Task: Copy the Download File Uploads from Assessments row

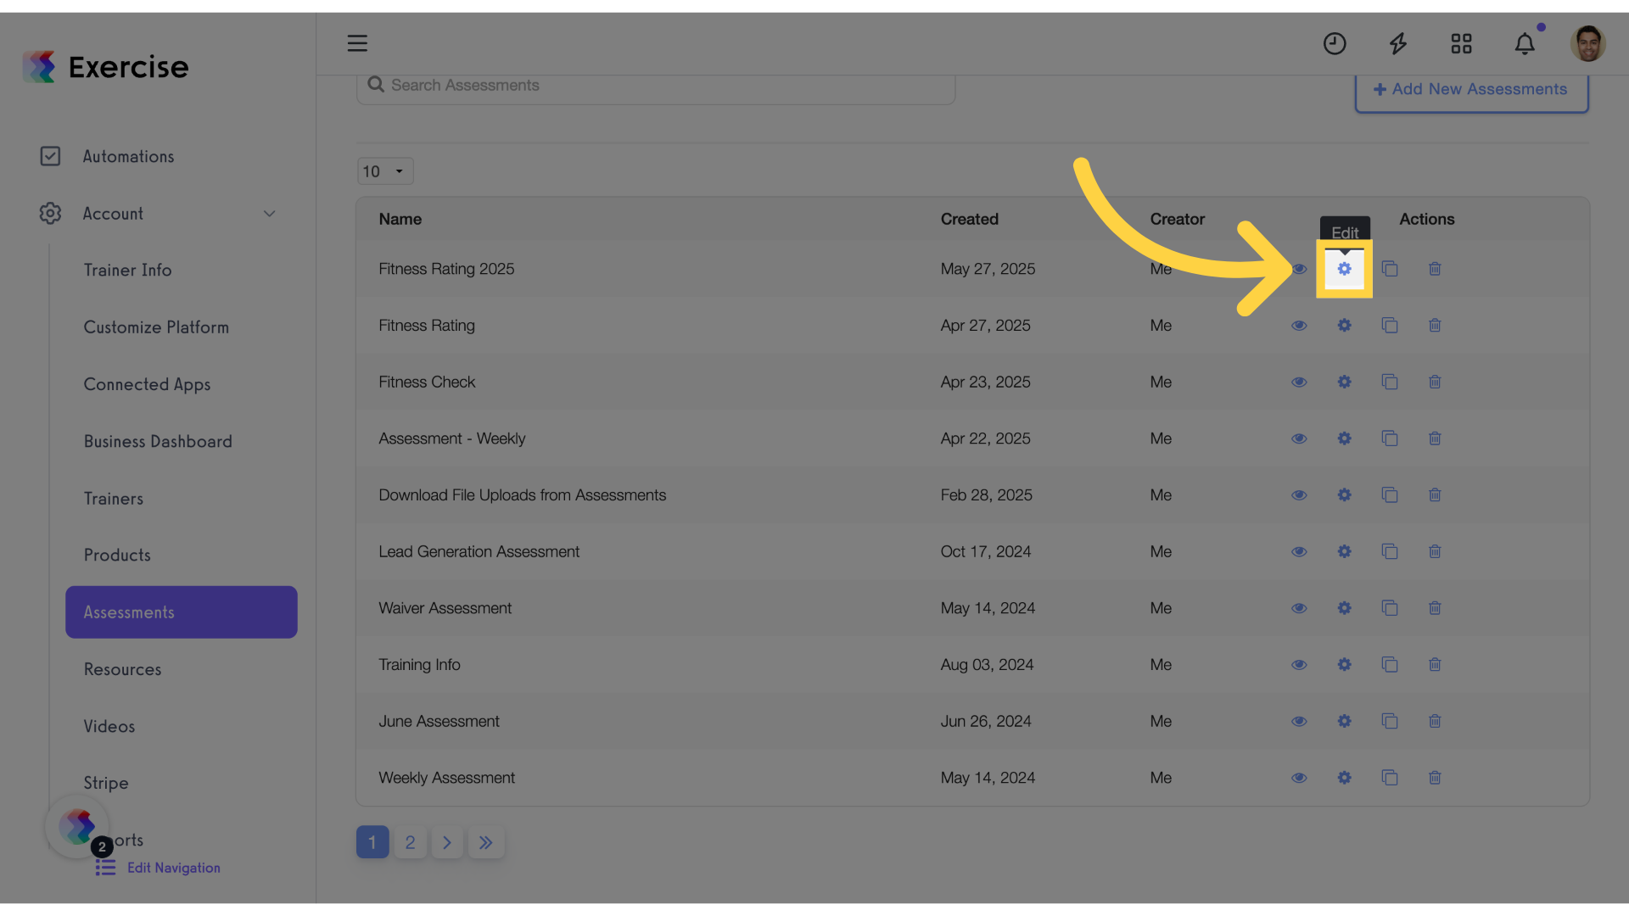Action: click(1390, 495)
